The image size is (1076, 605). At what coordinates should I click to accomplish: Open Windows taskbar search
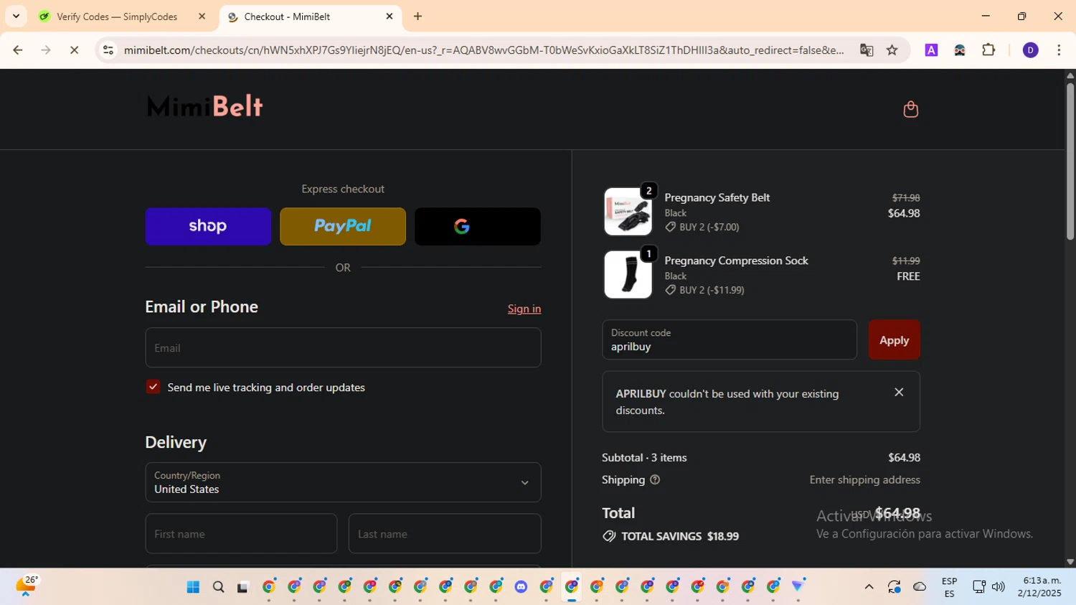pos(219,587)
